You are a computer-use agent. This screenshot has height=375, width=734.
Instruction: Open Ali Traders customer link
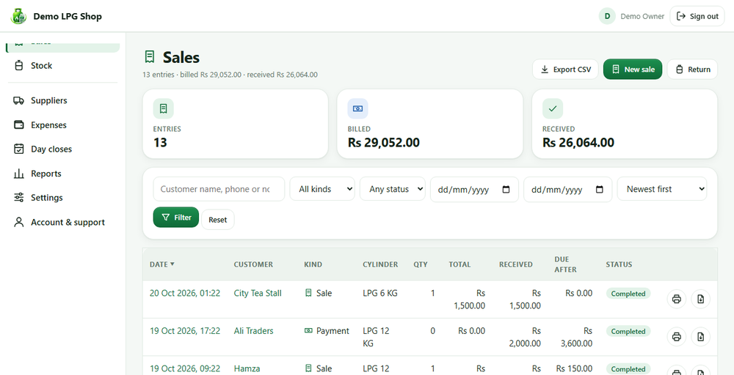[254, 331]
